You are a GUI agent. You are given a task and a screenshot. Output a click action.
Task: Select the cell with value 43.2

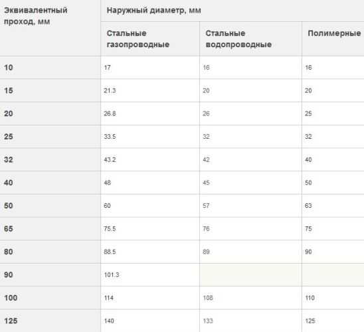tap(150, 159)
